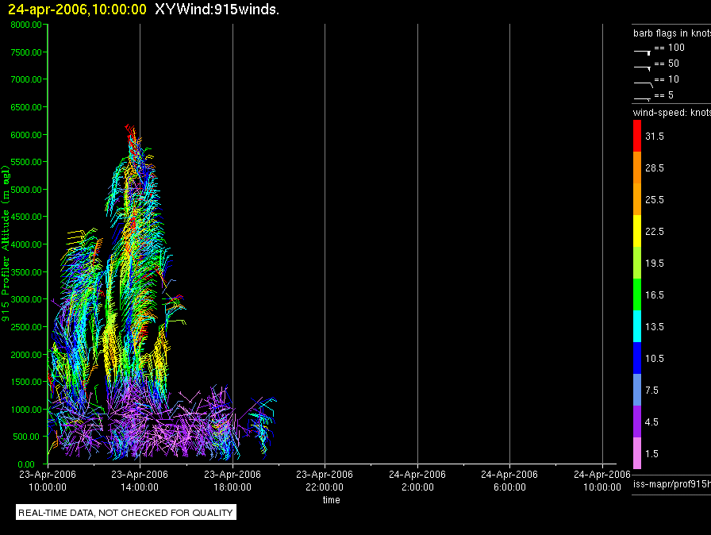Image resolution: width=711 pixels, height=535 pixels.
Task: Select the yellow-green 19.5 knots swatch
Action: (637, 263)
